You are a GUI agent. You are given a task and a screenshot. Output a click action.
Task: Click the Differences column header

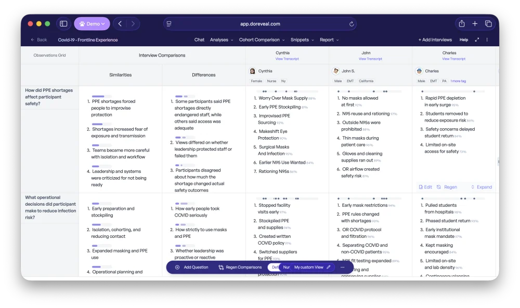click(204, 75)
